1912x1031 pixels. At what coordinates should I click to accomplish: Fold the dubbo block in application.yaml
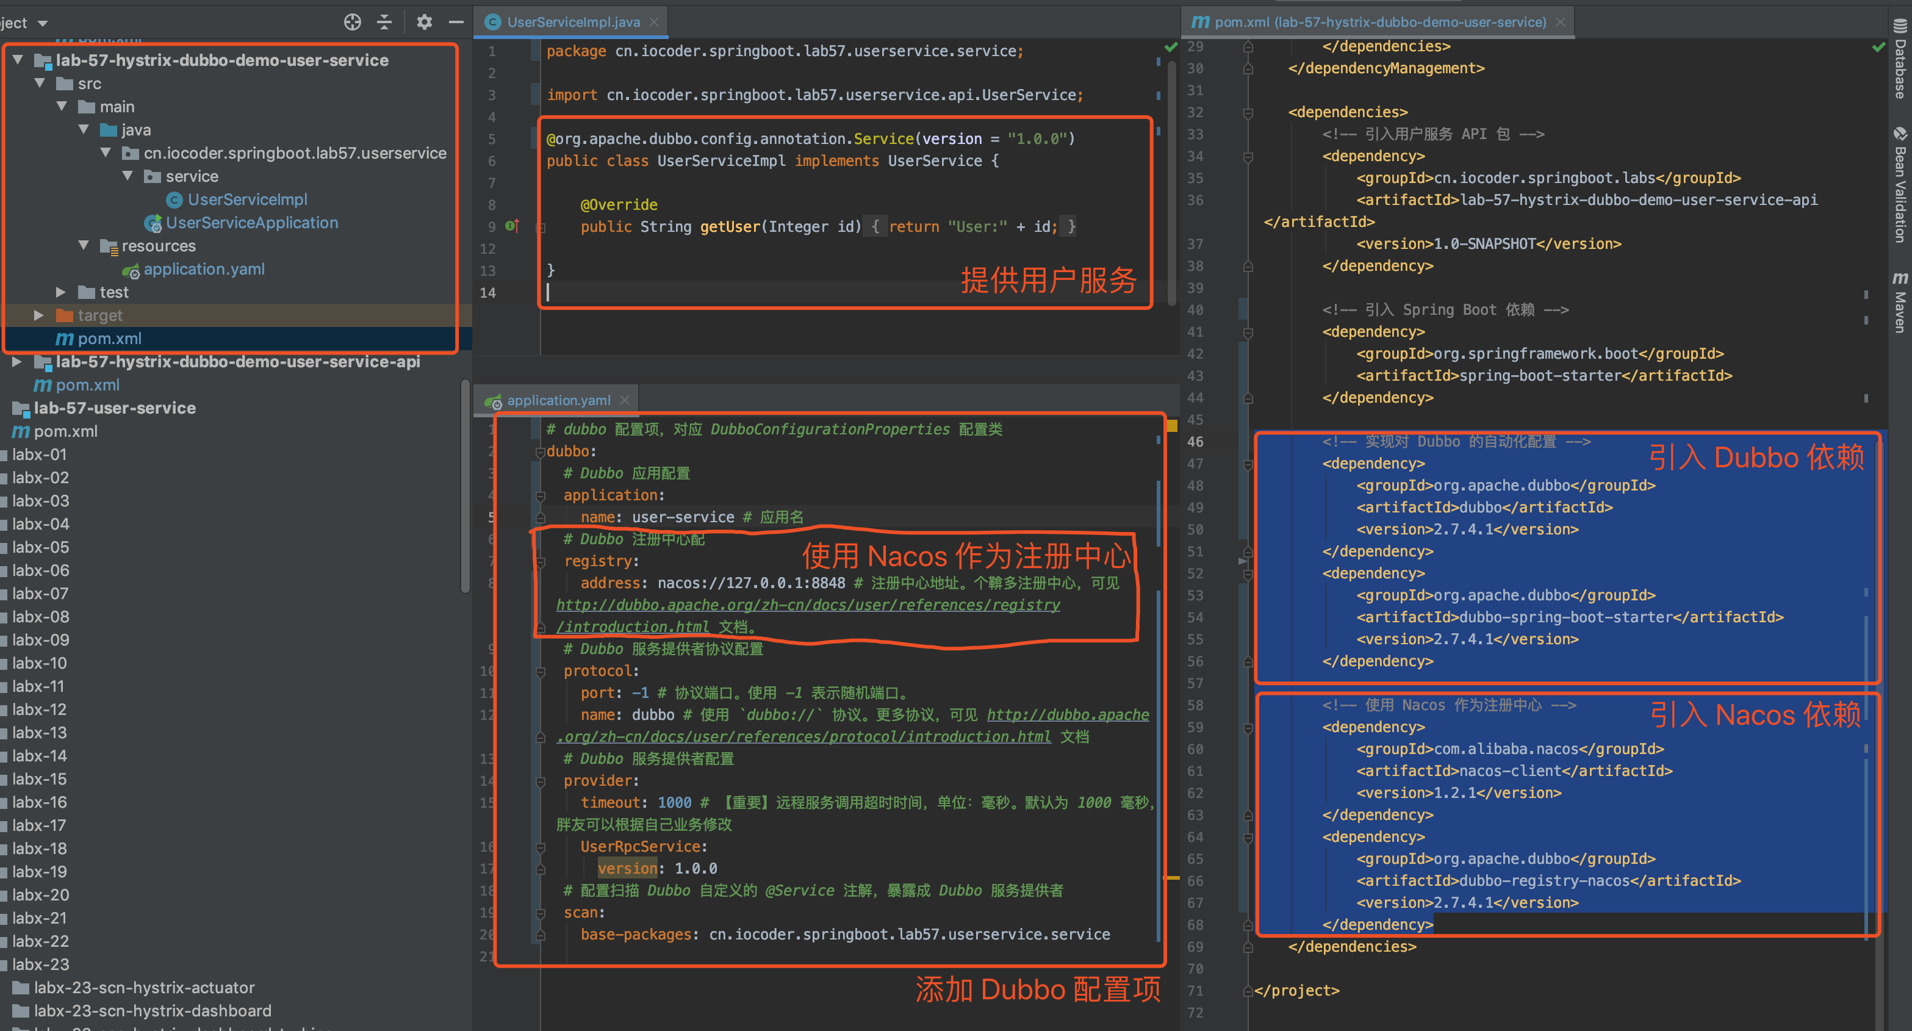[541, 452]
